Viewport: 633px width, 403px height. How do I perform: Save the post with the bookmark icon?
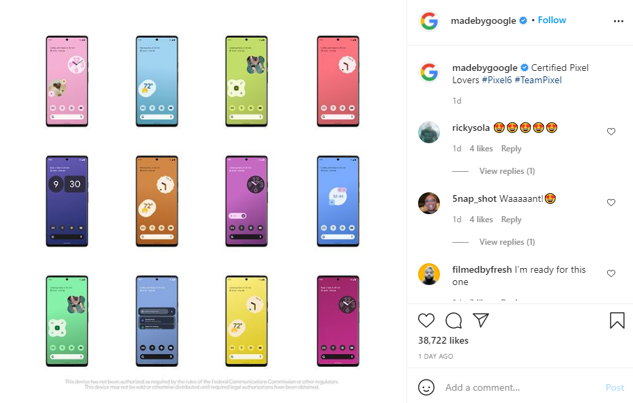click(617, 320)
